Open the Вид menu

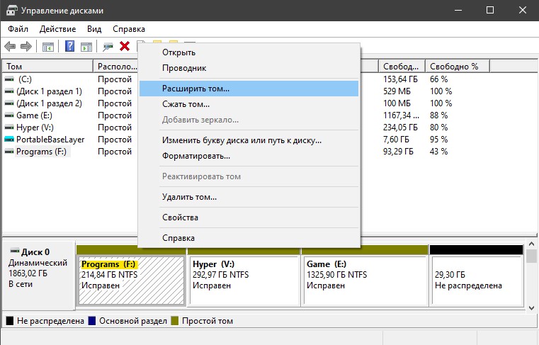94,29
